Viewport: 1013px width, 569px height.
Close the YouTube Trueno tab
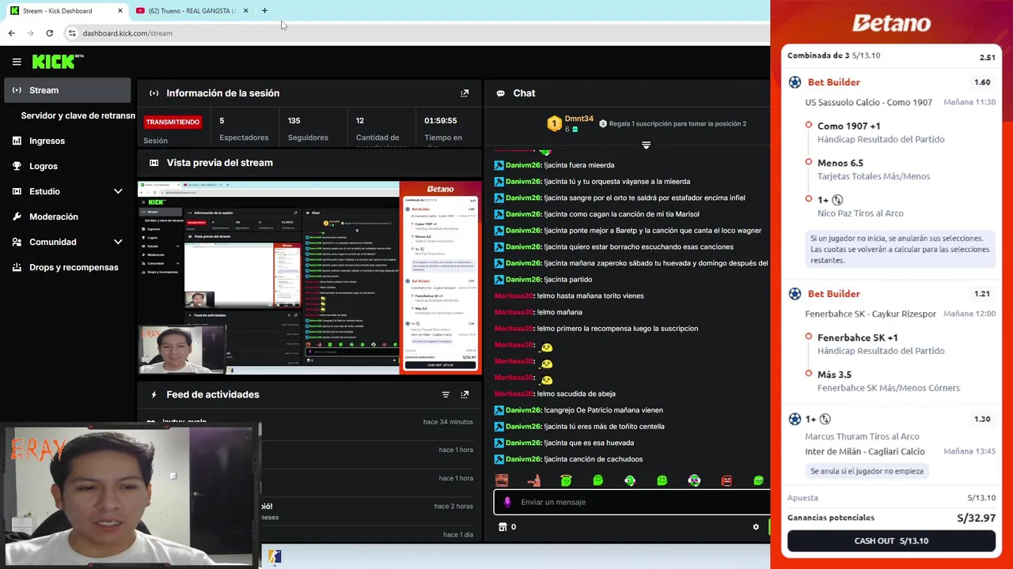tap(245, 11)
